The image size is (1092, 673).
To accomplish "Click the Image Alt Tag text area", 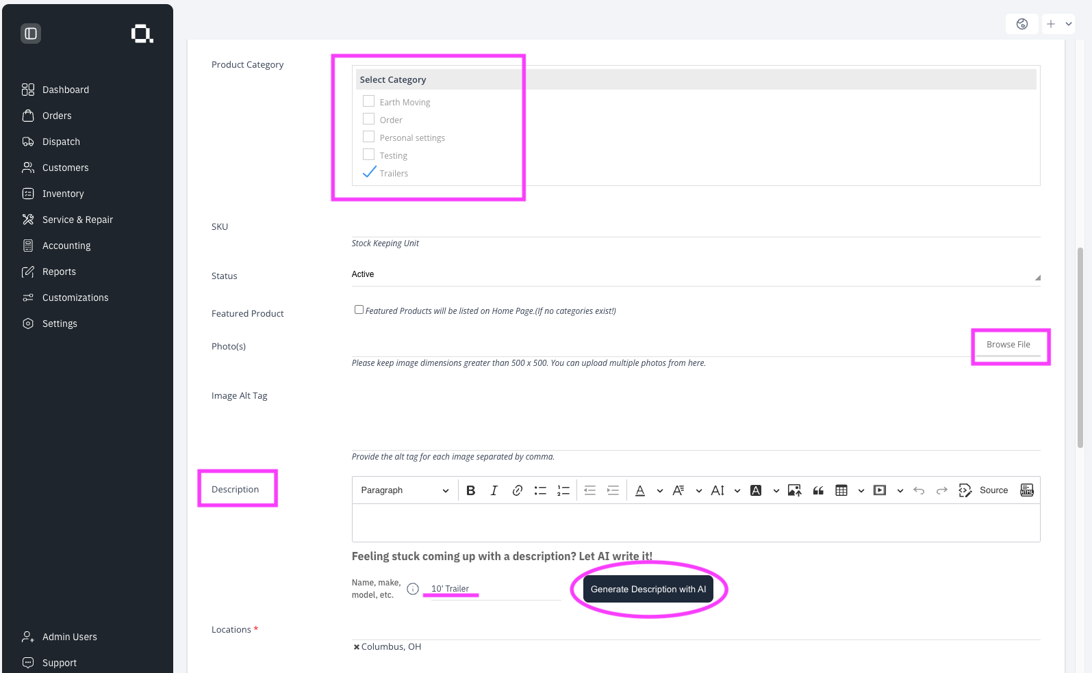I will point(696,419).
